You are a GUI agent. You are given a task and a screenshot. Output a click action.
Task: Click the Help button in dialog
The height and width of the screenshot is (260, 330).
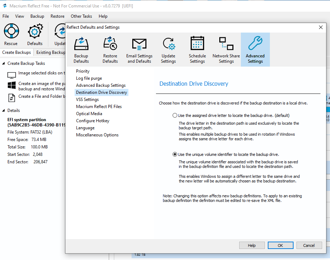tap(252, 245)
